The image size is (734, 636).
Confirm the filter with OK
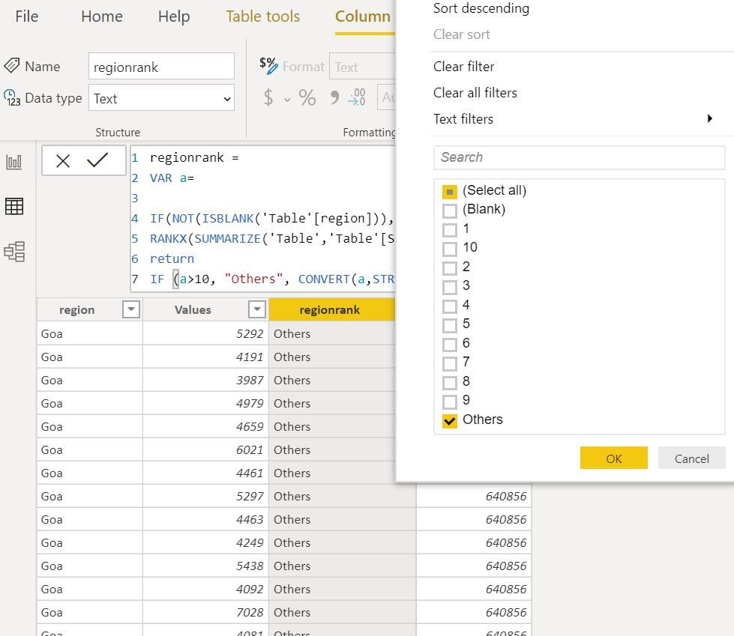[614, 458]
